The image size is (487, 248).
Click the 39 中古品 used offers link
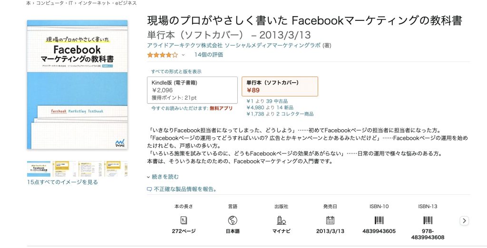277,101
